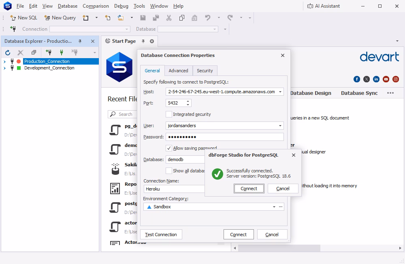Viewport: 405px width, 264px height.
Task: Enable the Integrated security checkbox
Action: pyautogui.click(x=168, y=114)
